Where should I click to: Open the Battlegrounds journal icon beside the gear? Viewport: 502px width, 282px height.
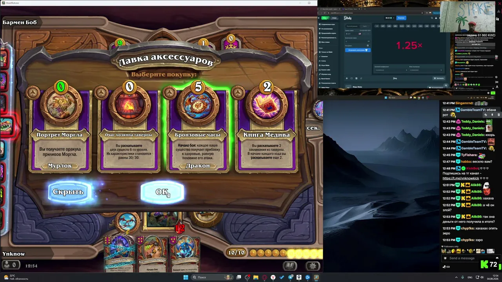click(x=290, y=266)
